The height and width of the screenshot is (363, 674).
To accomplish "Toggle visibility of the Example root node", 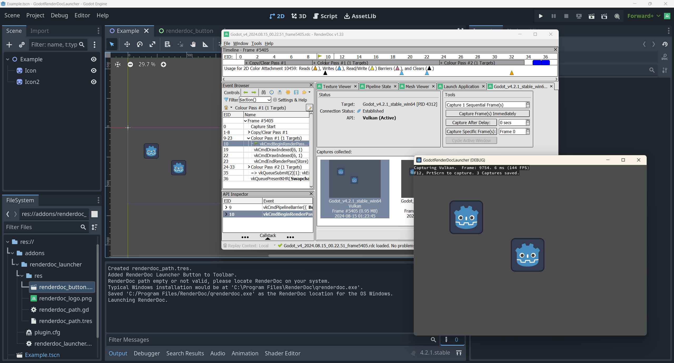I will 93,59.
